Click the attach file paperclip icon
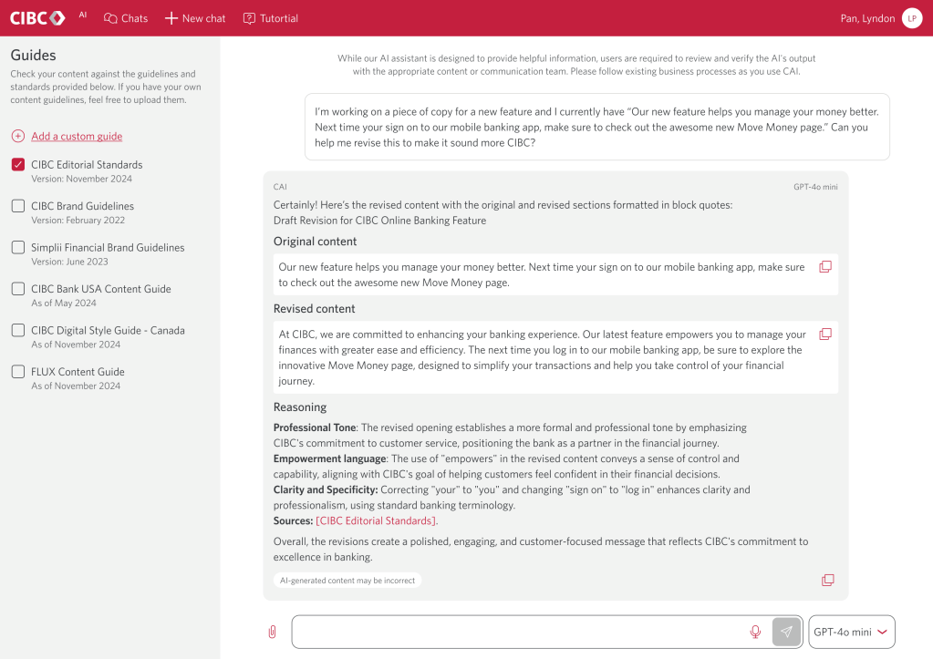933x659 pixels. pyautogui.click(x=272, y=632)
